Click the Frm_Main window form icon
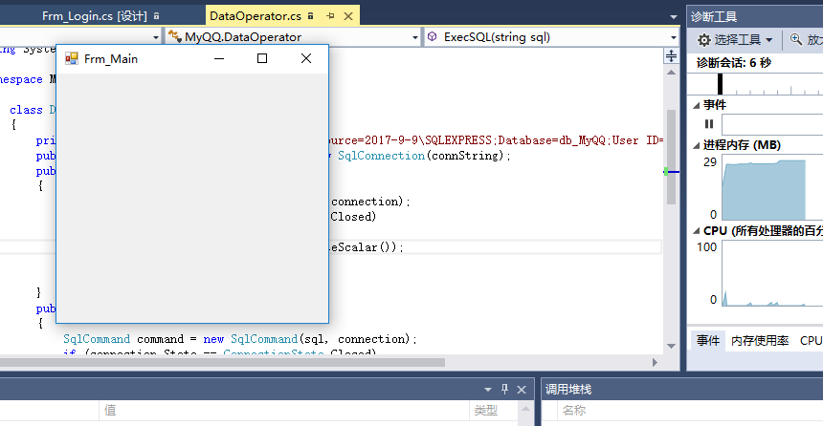The width and height of the screenshot is (823, 426). (x=72, y=58)
